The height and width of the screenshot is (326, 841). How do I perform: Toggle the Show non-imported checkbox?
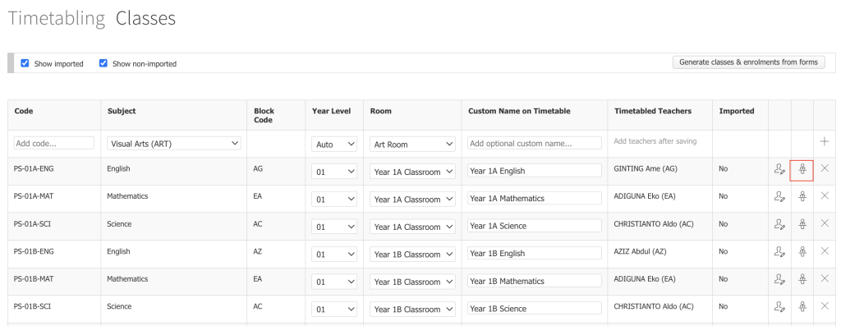click(103, 63)
